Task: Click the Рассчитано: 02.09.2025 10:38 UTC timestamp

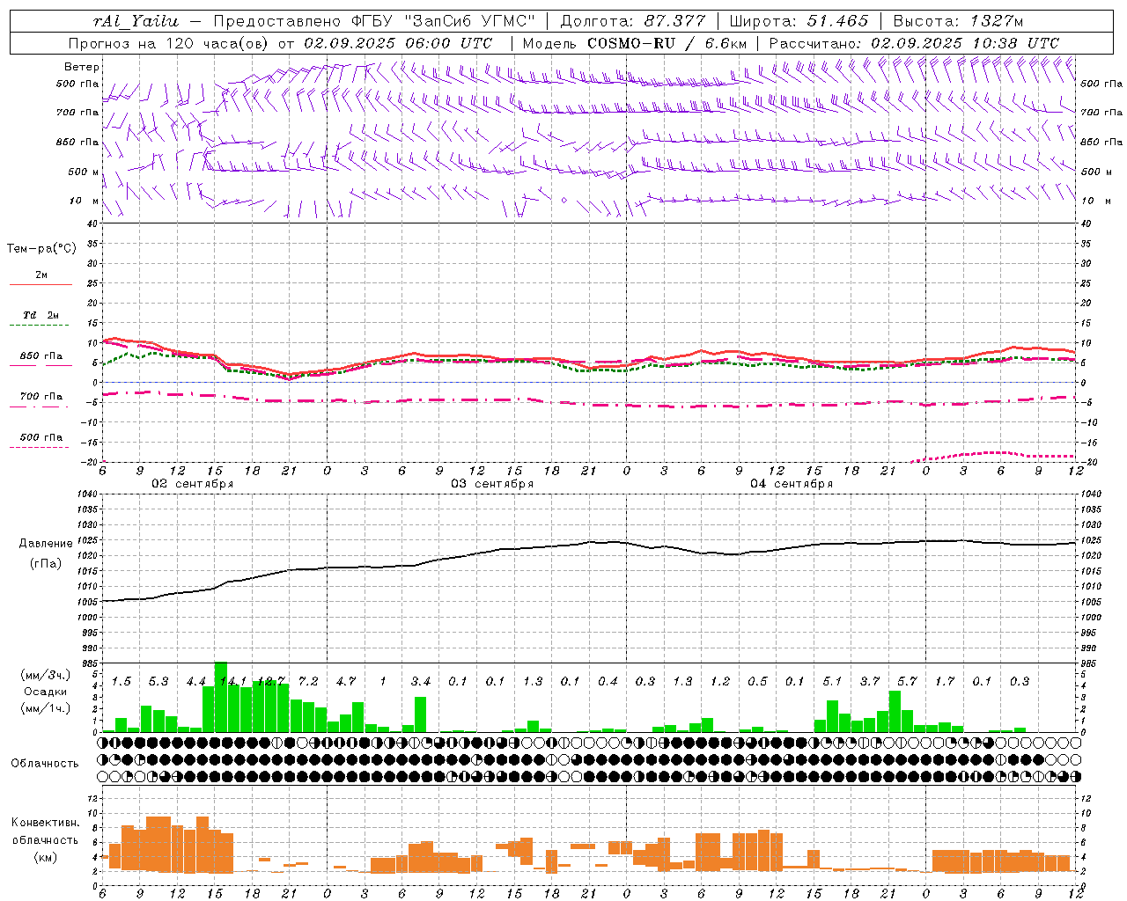Action: pos(914,43)
